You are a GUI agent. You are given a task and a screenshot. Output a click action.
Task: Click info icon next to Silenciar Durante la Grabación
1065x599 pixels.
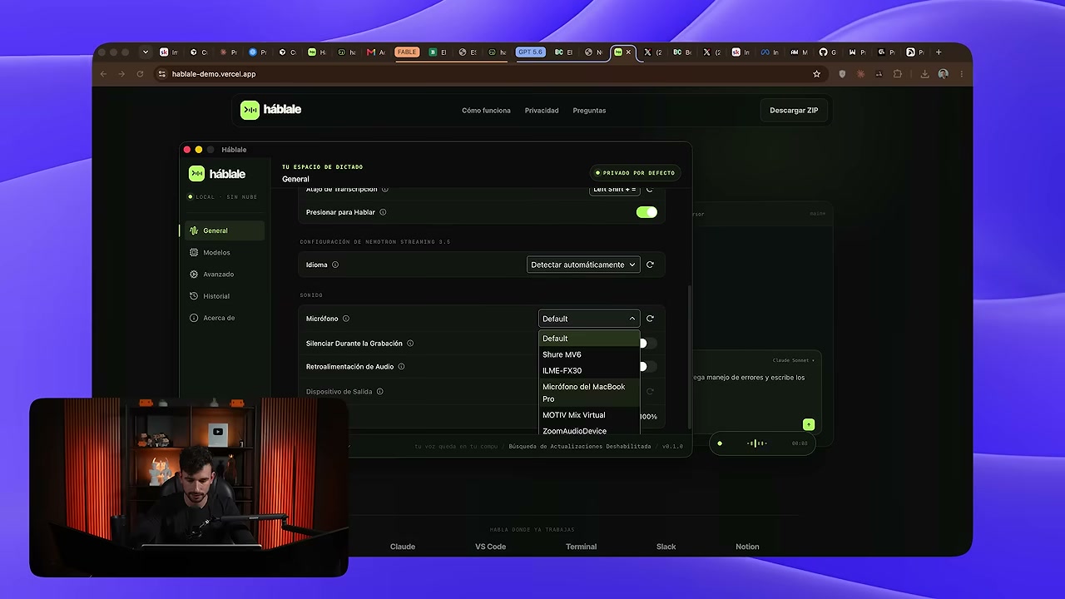(410, 344)
